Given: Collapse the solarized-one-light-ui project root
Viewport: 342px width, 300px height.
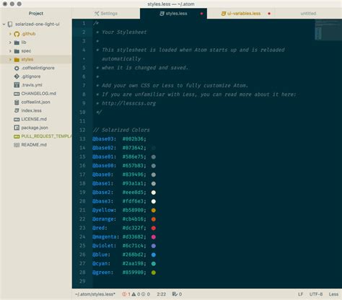Looking at the screenshot, I should (x=4, y=25).
